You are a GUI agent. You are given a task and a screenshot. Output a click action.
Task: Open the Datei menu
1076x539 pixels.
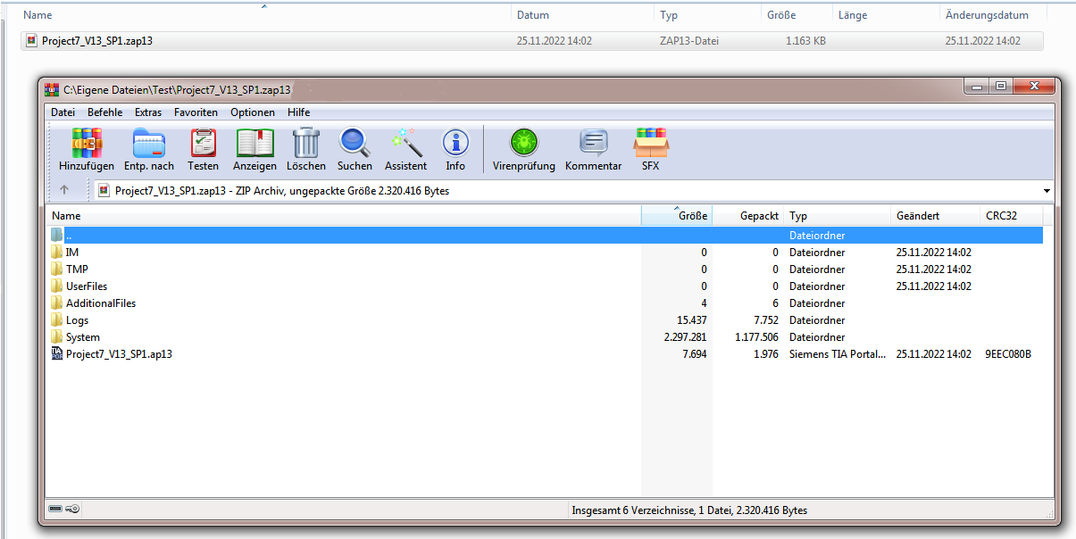tap(63, 112)
